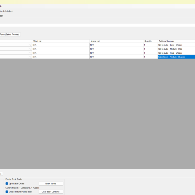Click Quantity cell of Medium Dice row

point(150,49)
